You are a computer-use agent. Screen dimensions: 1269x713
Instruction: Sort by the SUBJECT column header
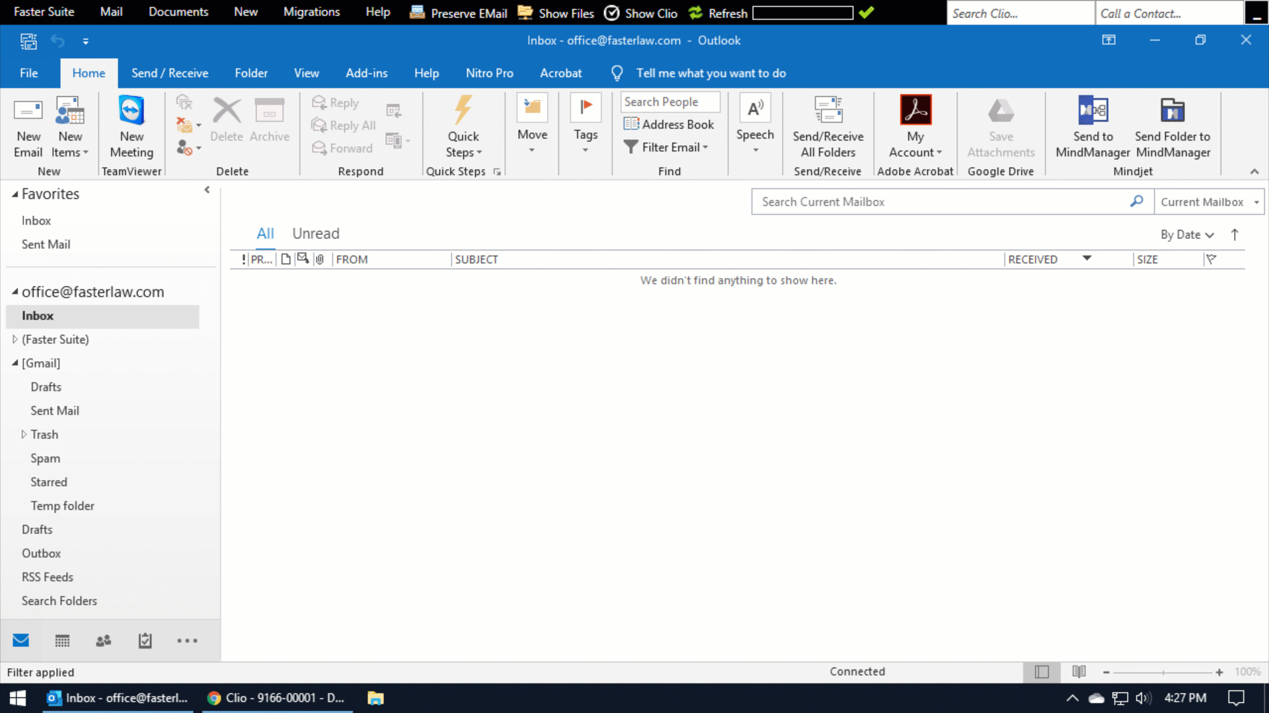point(727,259)
